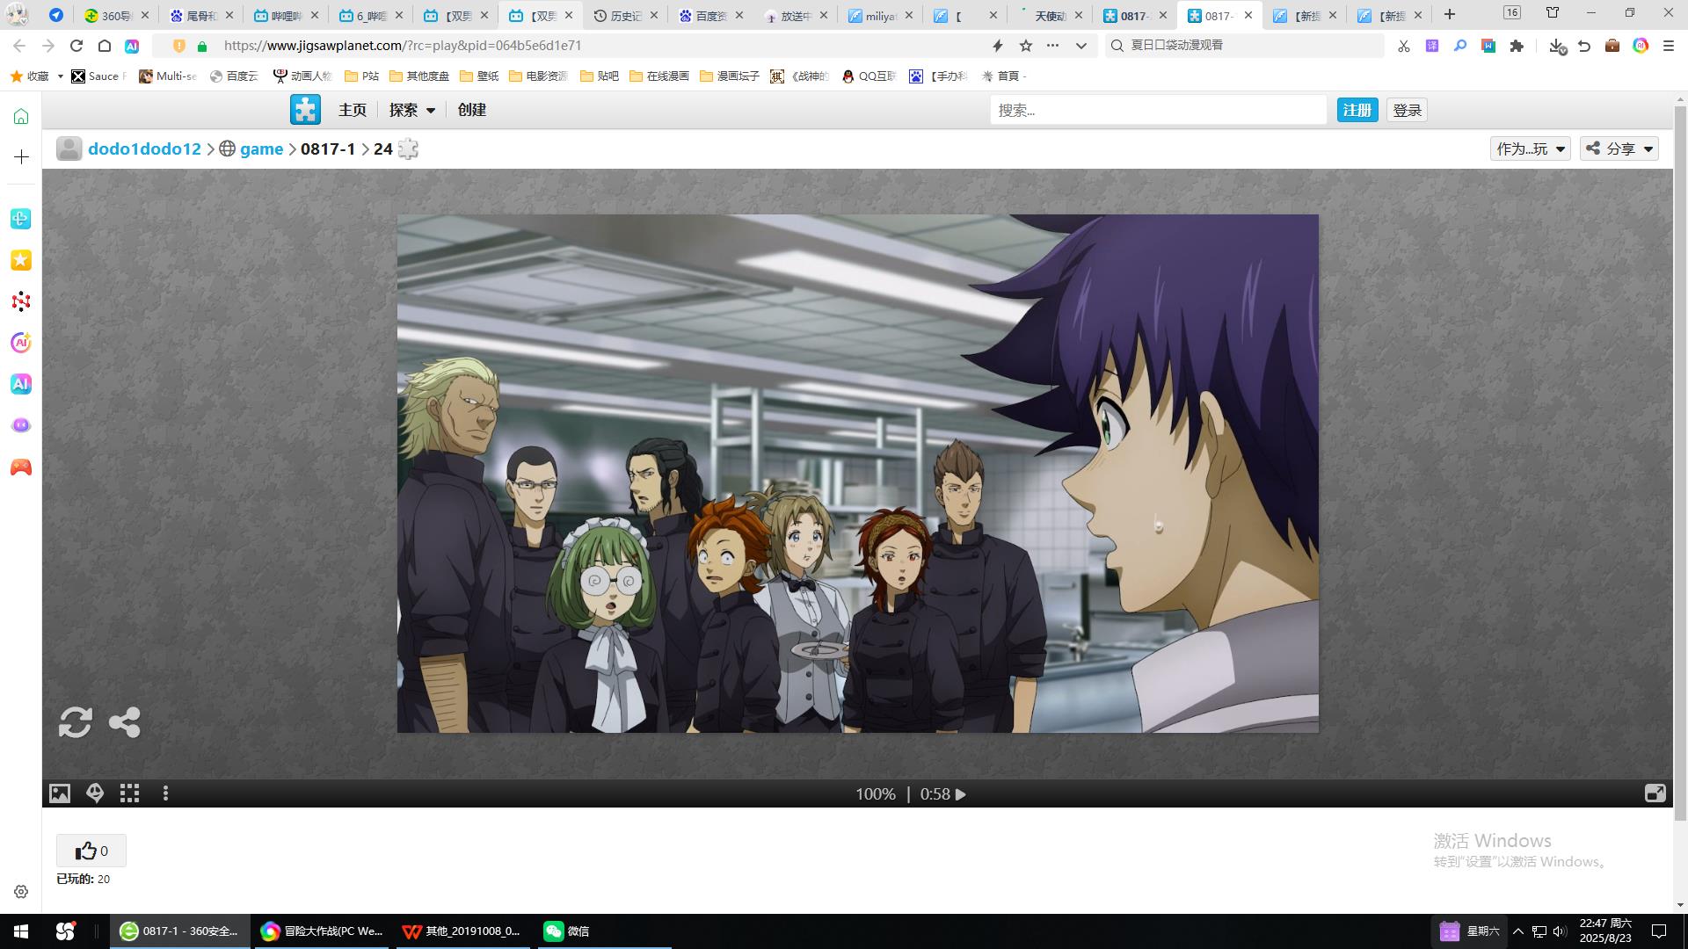This screenshot has width=1688, height=949.
Task: Expand the 作为..玩 play-as dropdown
Action: point(1531,149)
